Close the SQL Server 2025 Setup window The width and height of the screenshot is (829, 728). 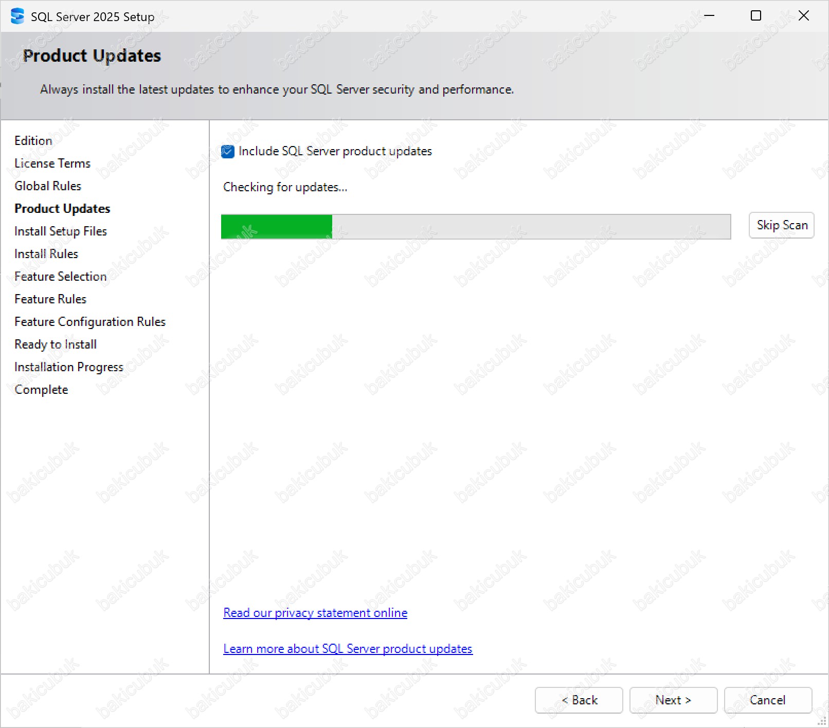[x=804, y=16]
